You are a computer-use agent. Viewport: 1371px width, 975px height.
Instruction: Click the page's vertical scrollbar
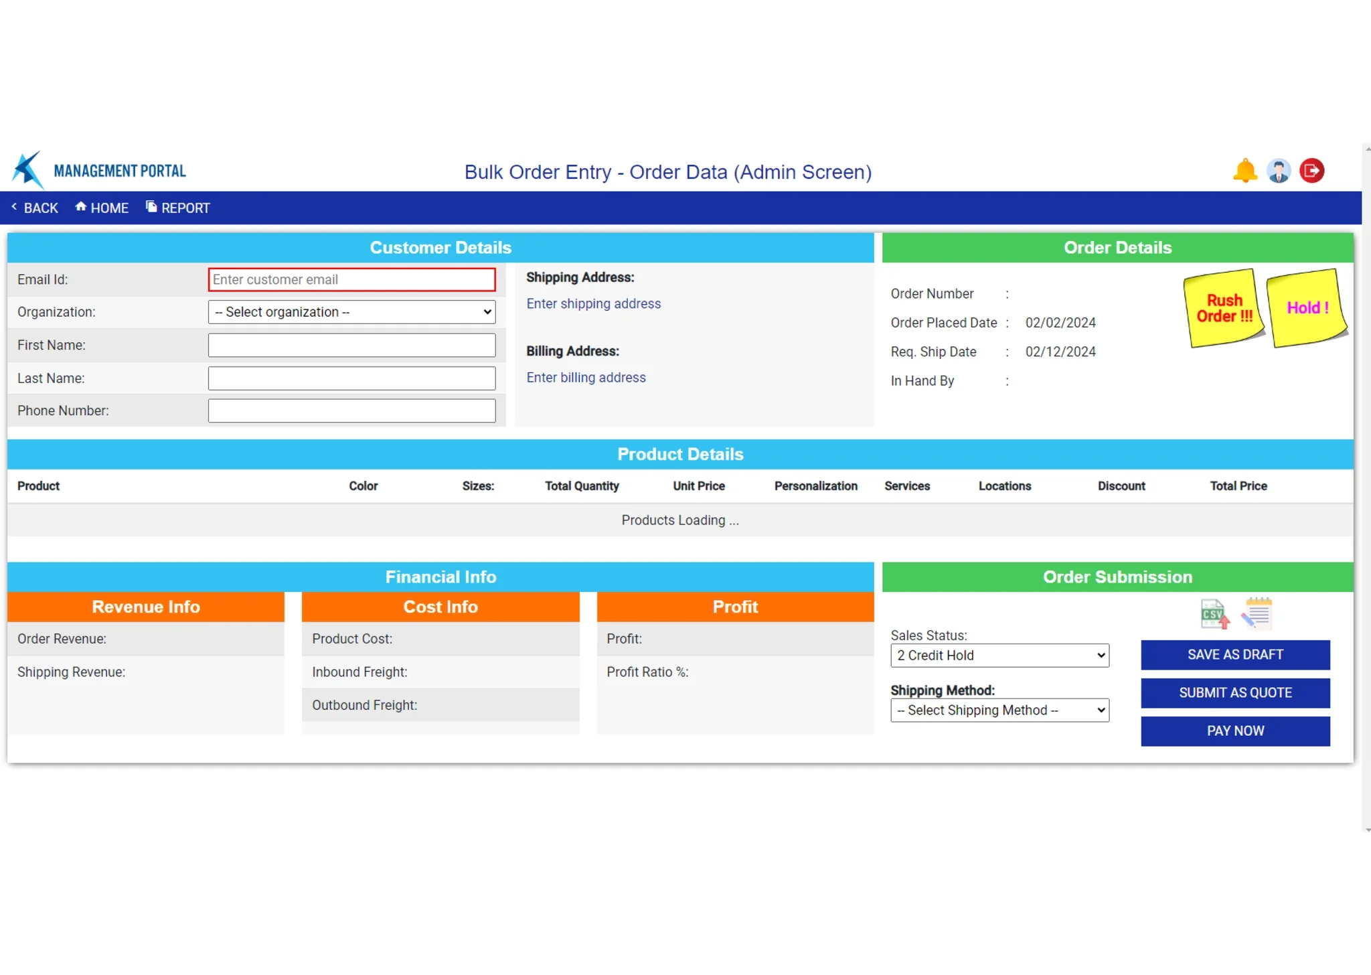(x=1366, y=487)
